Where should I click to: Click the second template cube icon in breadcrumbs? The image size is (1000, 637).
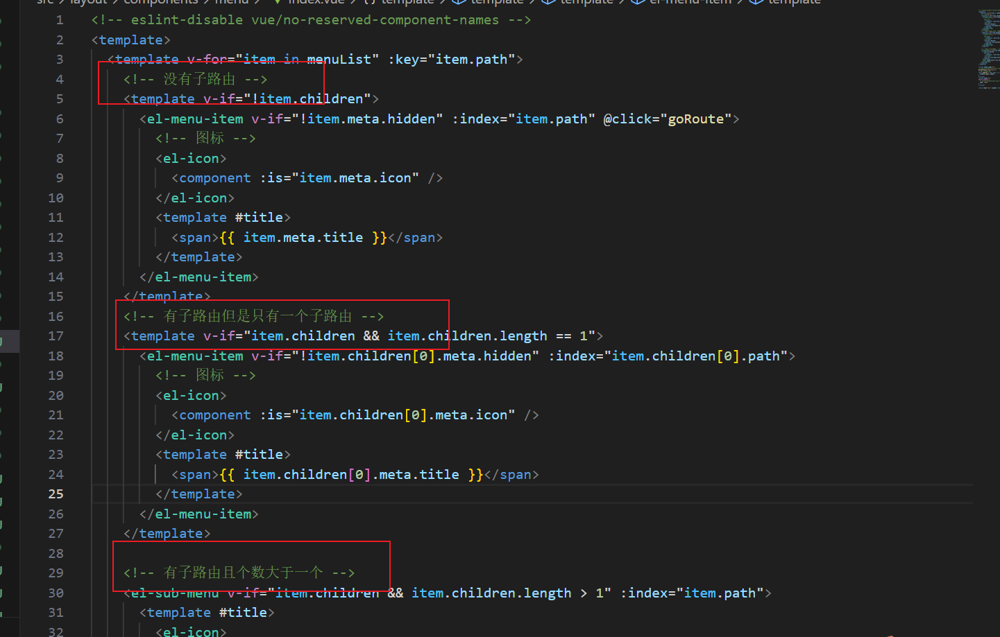pyautogui.click(x=548, y=2)
